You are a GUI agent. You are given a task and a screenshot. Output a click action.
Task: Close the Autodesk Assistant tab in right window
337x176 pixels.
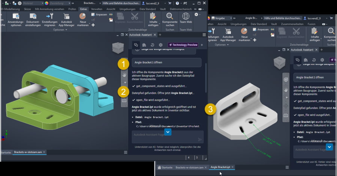(x=316, y=50)
